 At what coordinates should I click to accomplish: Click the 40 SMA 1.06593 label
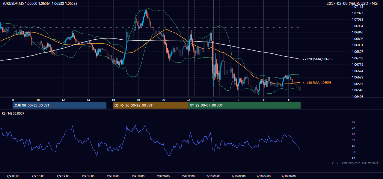pos(317,83)
